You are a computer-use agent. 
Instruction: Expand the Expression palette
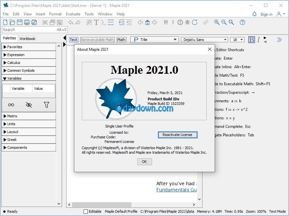(x=29, y=55)
